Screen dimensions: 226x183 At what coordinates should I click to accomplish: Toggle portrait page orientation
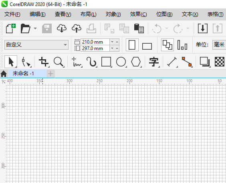(132, 45)
